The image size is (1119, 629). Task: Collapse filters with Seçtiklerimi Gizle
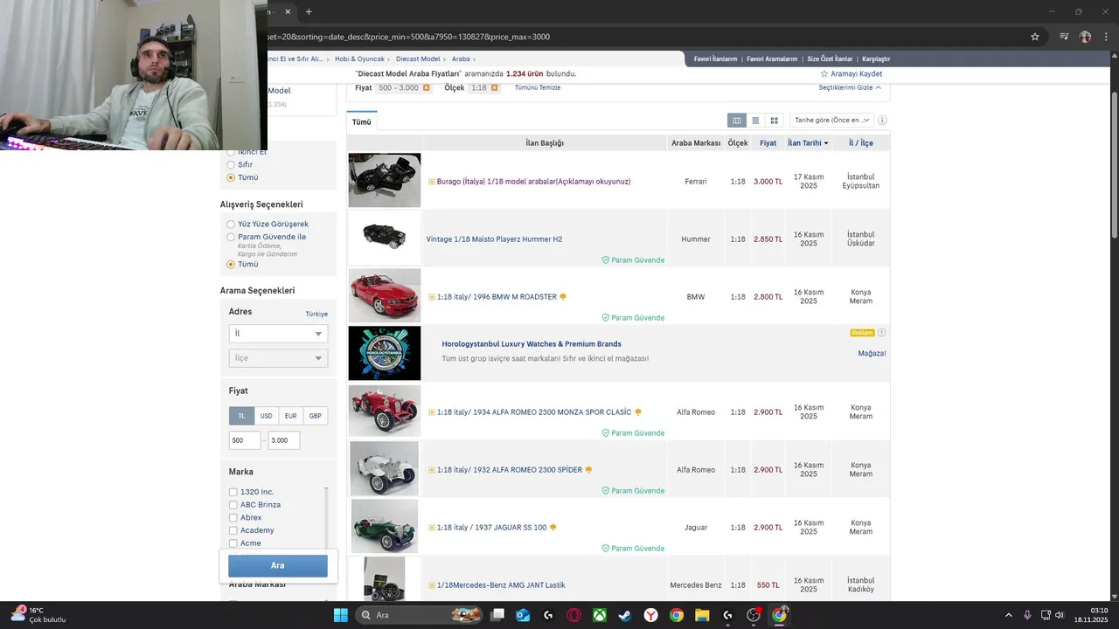[x=850, y=87]
